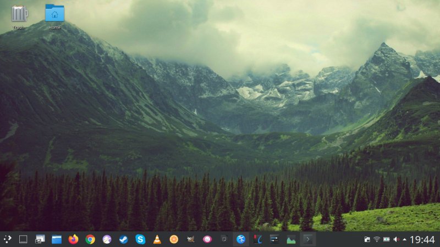Open the red and blue curve app icon

pyautogui.click(x=257, y=239)
